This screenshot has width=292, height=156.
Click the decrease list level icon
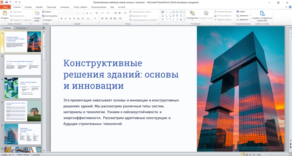[115, 13]
